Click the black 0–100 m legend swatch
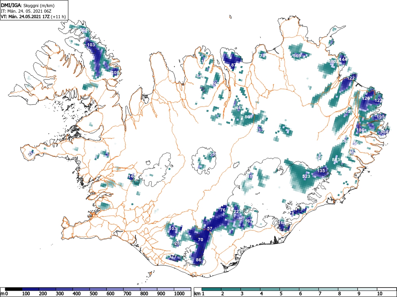Screen dimensions: 397x297 point(13,289)
